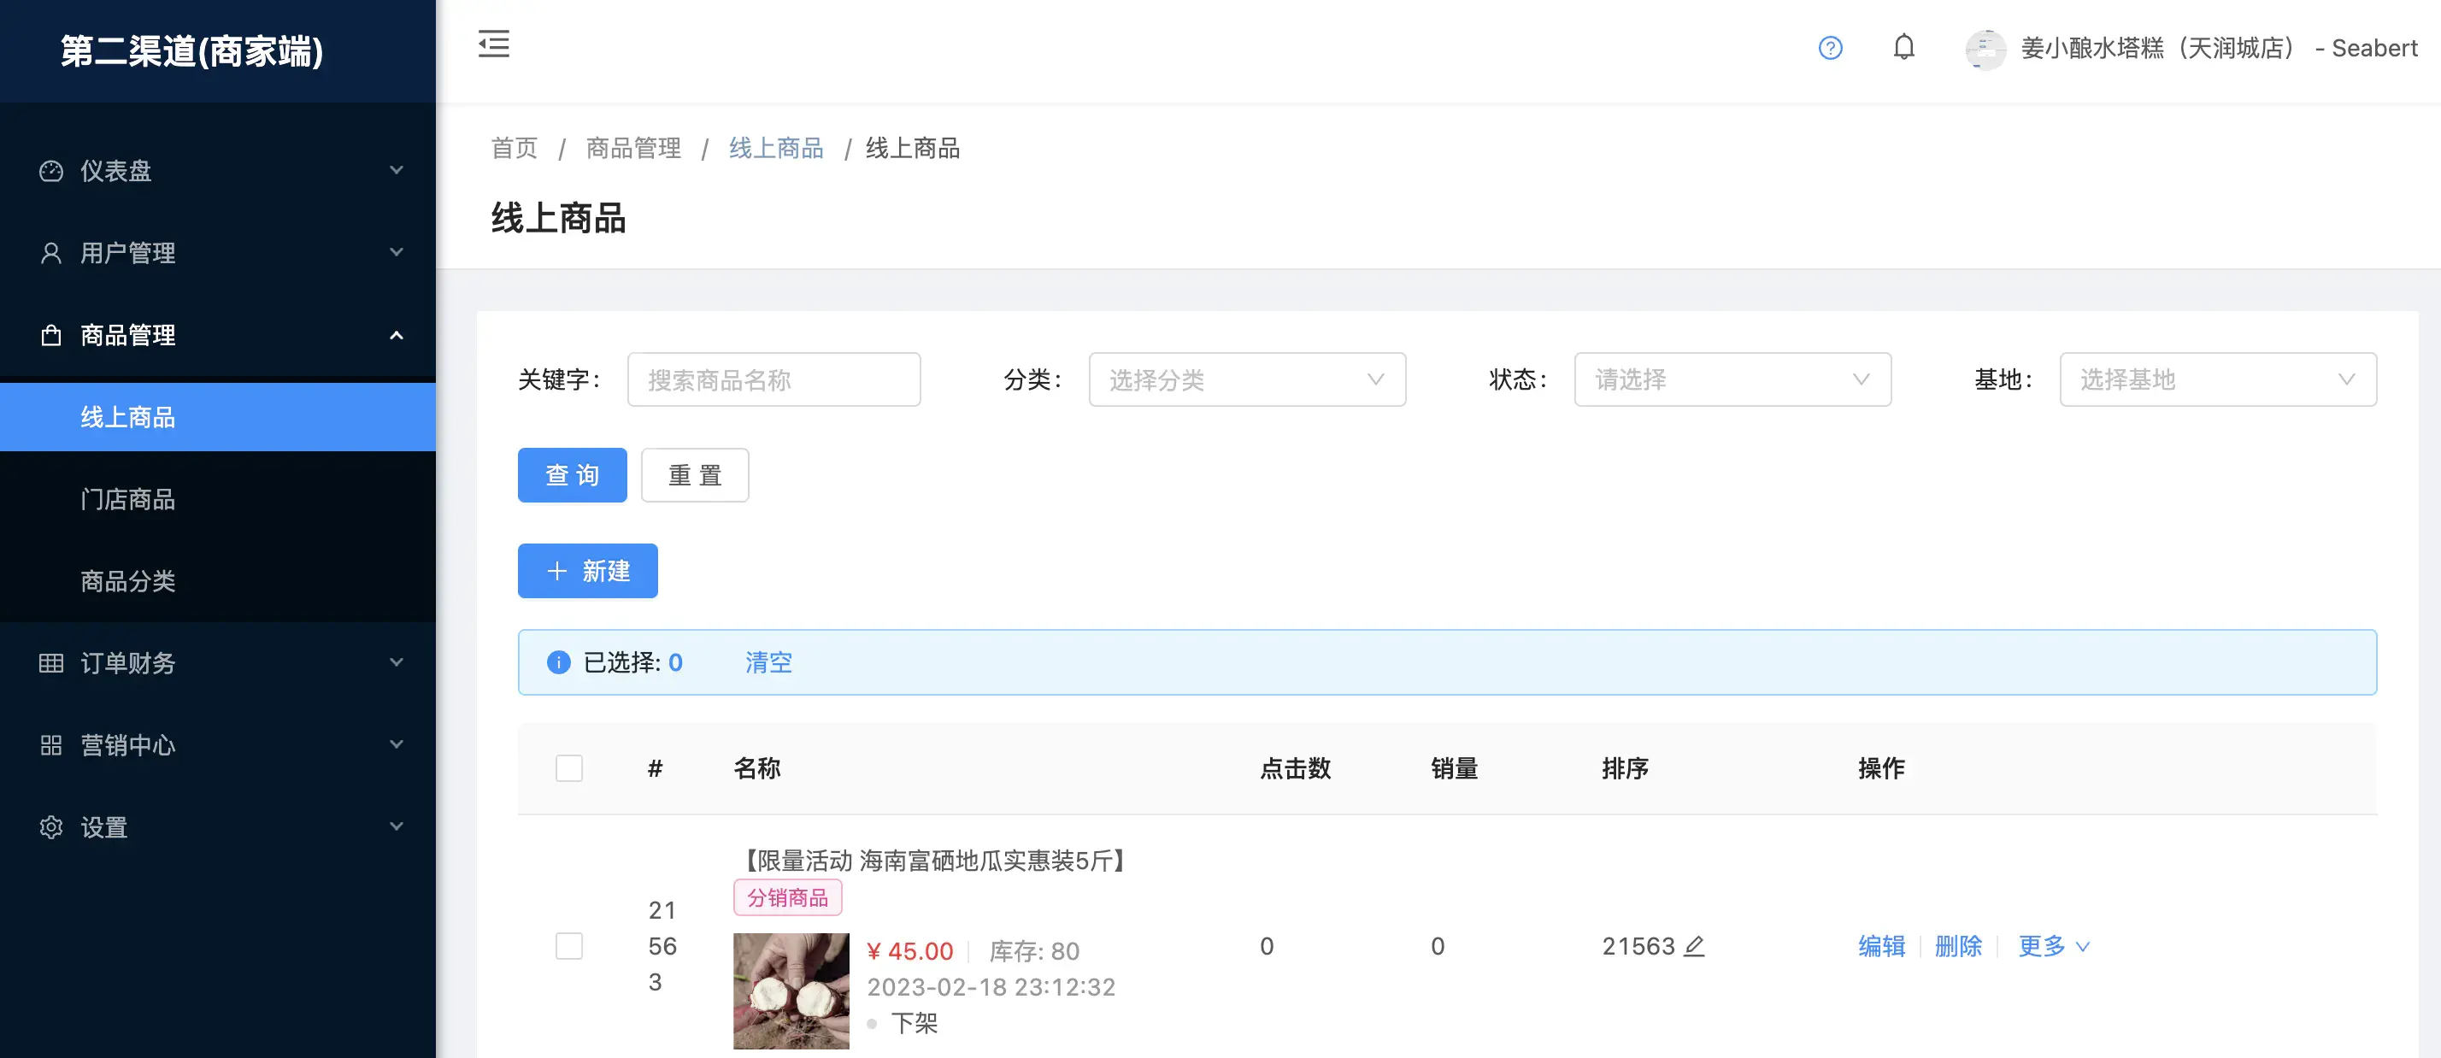Click the pencil icon next to sort value 21563

[1694, 945]
